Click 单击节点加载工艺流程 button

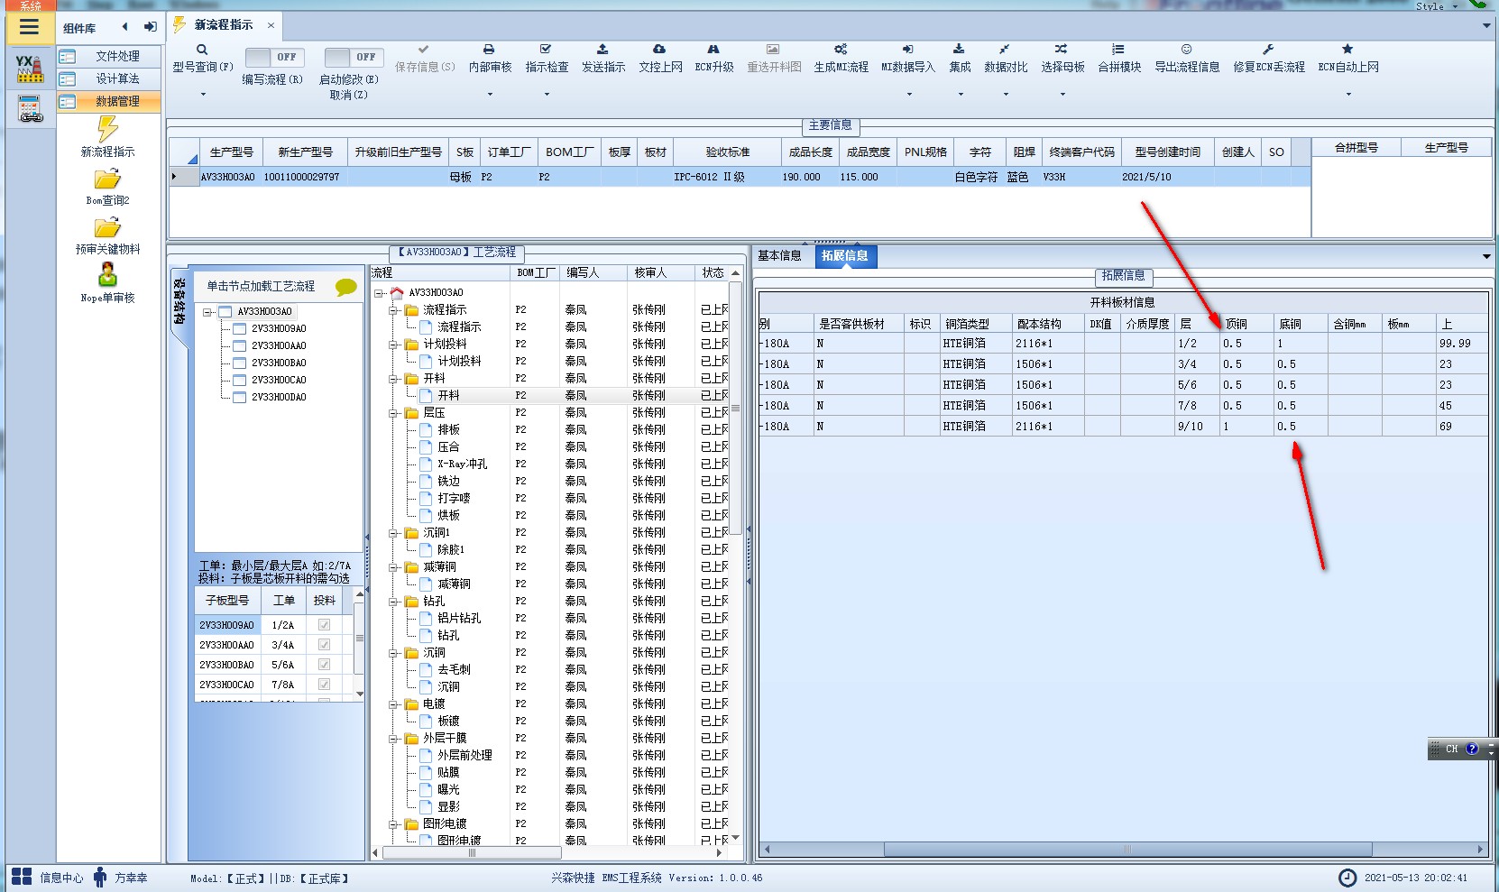[x=261, y=287]
